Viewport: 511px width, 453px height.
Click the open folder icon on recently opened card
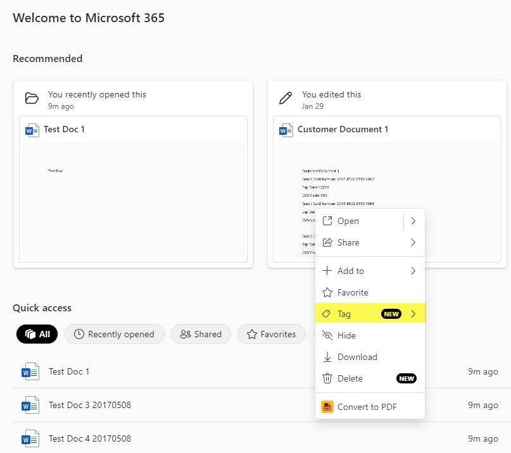pos(32,98)
